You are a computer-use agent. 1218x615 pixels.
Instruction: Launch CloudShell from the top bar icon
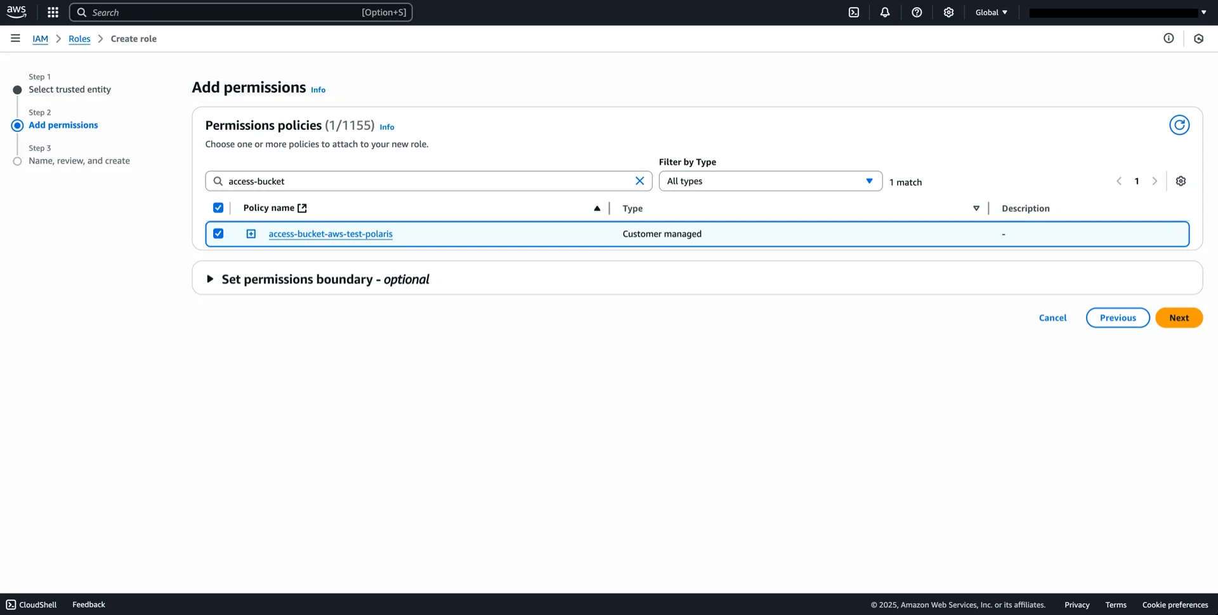[x=854, y=12]
